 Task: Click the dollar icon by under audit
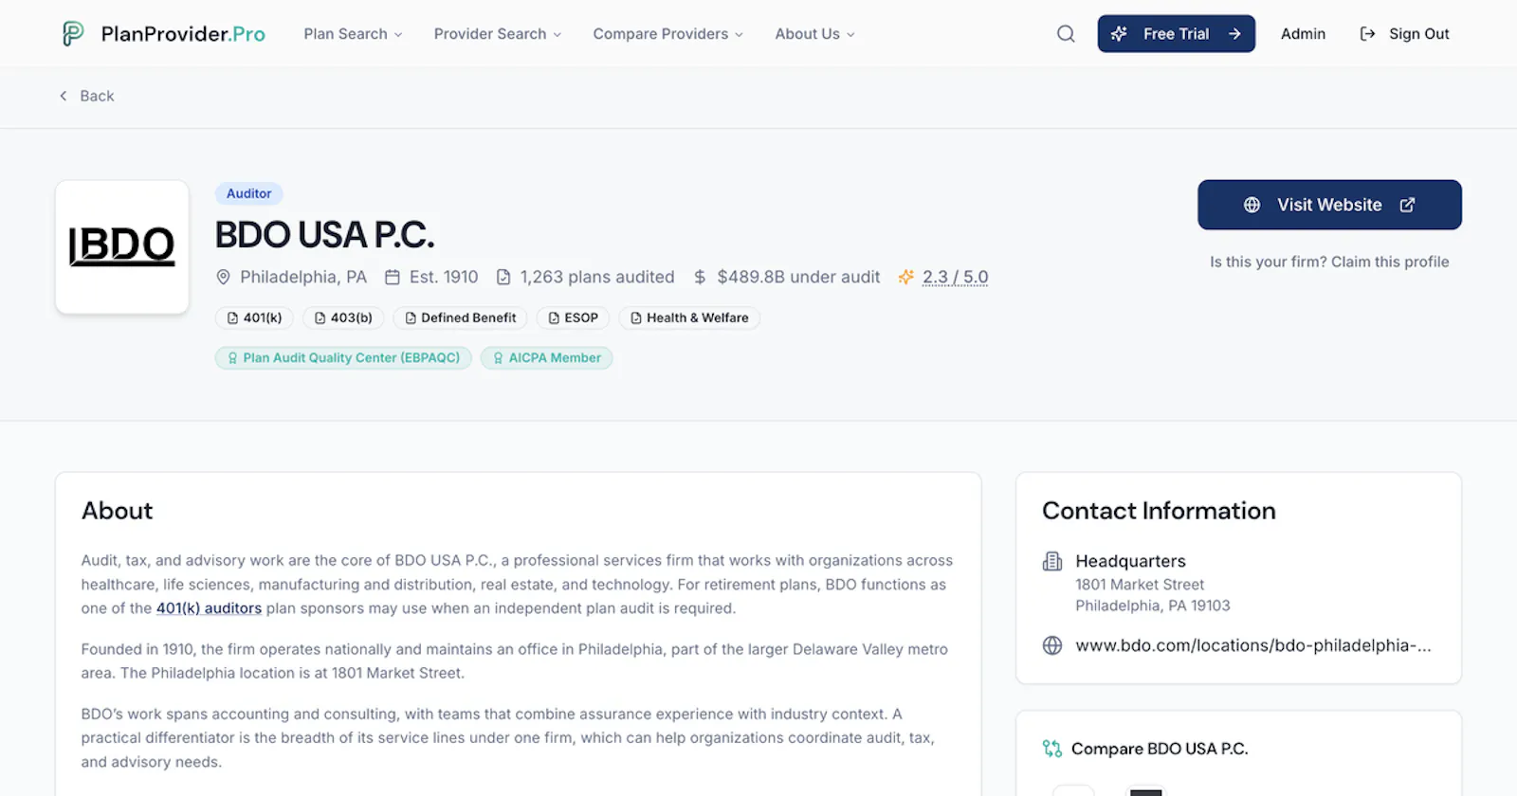point(700,277)
